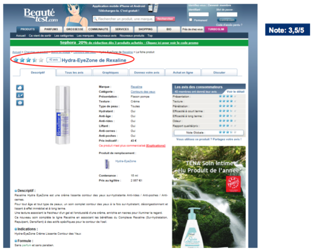Click the Note Globale star rating
The image size is (319, 251).
coord(227,132)
